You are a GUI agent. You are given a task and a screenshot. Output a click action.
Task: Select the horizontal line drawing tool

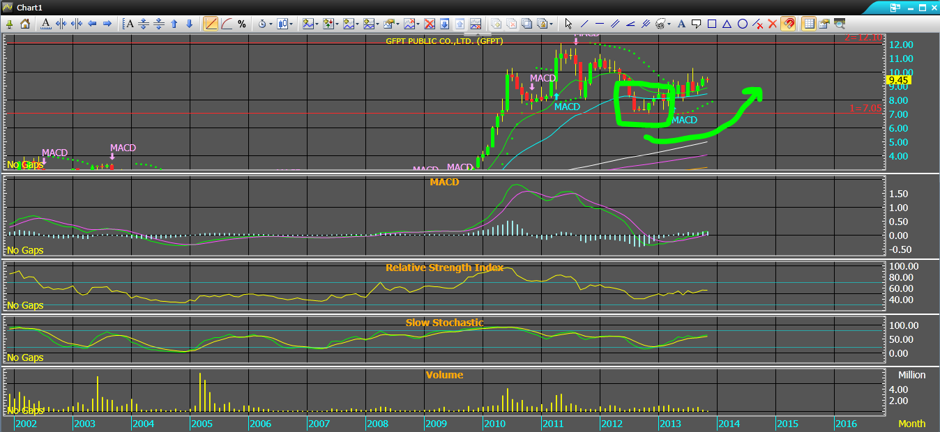599,24
